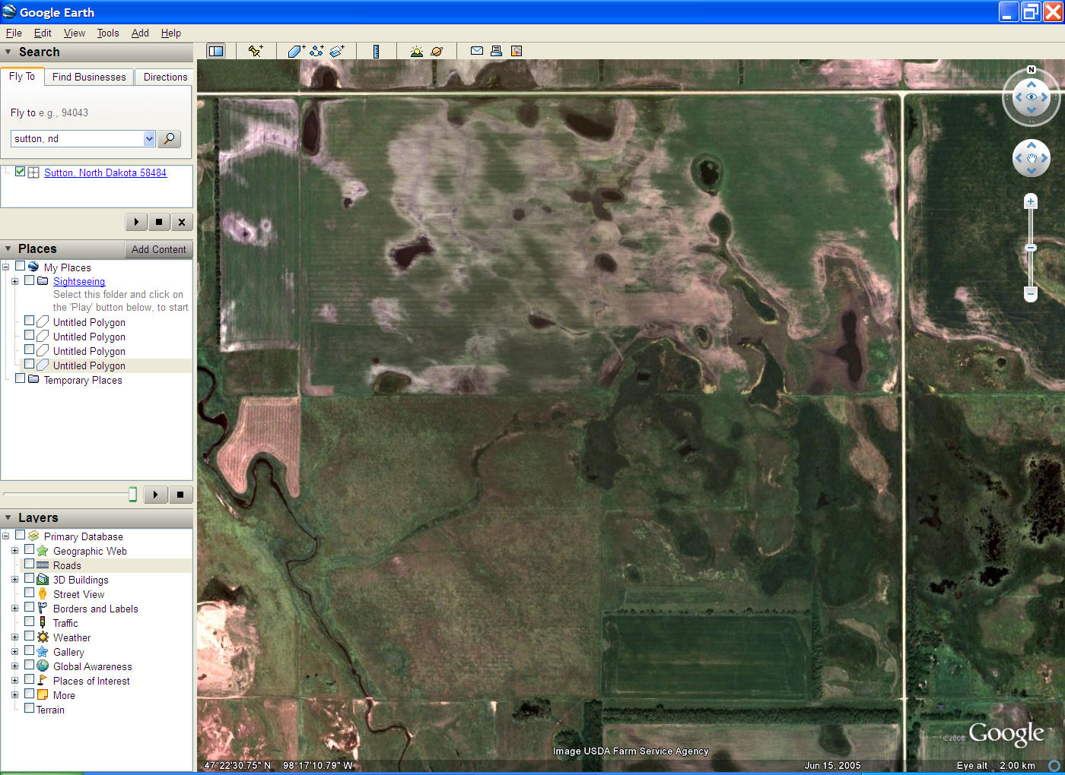Enable the Roads layer checkbox
The width and height of the screenshot is (1065, 775).
click(x=29, y=565)
